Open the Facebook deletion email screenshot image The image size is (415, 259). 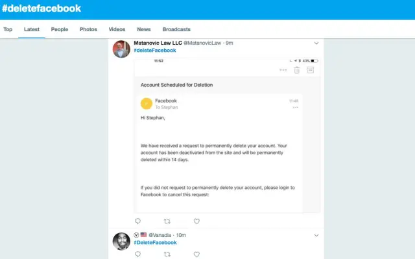227,136
